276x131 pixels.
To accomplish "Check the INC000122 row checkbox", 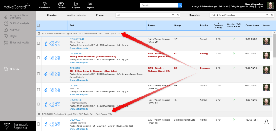I will [x=38, y=74].
